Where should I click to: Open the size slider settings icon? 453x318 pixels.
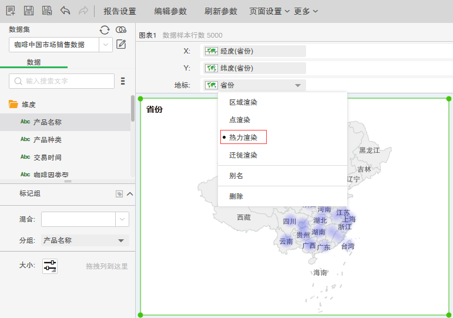pos(50,266)
